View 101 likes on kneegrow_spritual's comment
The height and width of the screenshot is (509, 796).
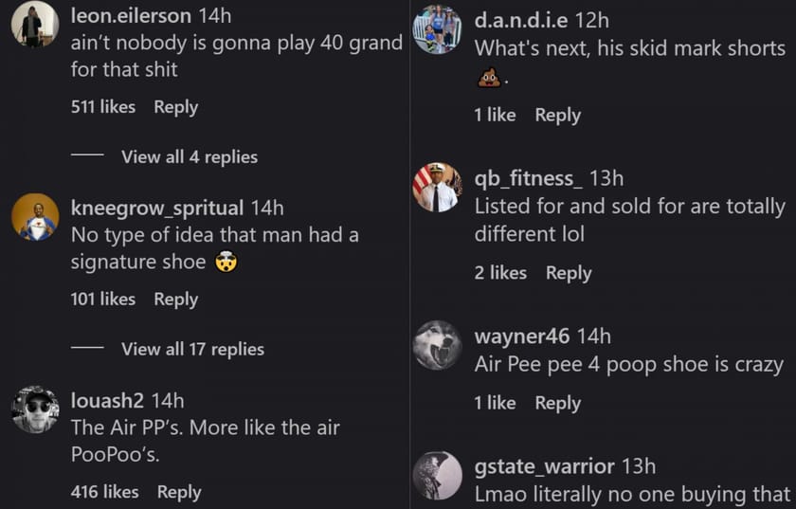click(103, 299)
